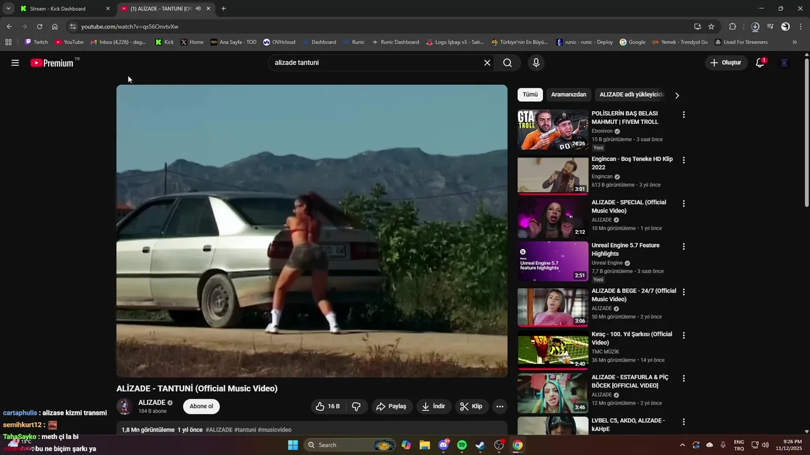810x455 pixels.
Task: Open the OVHcloud bookmark
Action: (279, 42)
